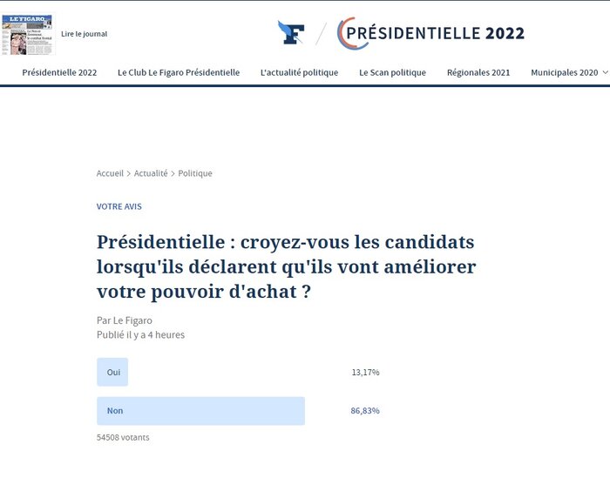
Task: Click the 'Par Le Figaro' author byline
Action: (x=125, y=320)
